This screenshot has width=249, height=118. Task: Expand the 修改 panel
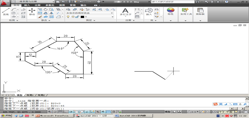pos(46,20)
